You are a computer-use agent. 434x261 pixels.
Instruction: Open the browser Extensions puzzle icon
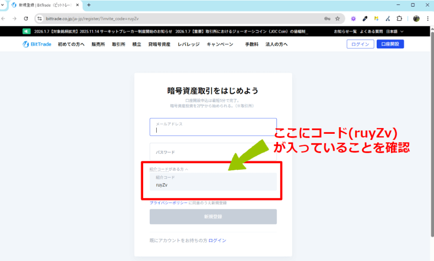click(x=400, y=19)
